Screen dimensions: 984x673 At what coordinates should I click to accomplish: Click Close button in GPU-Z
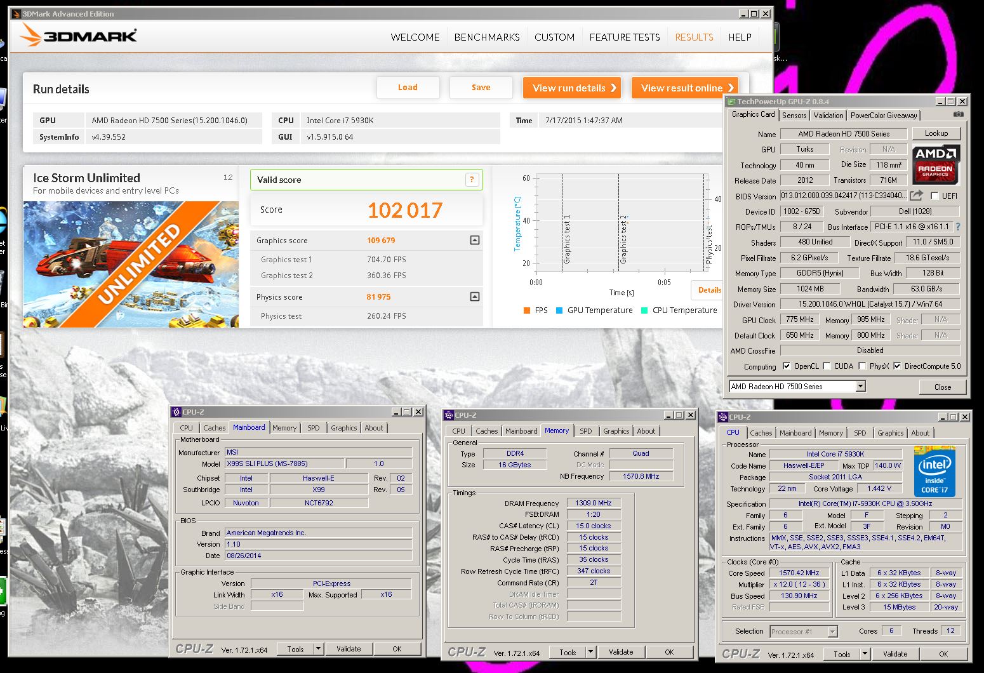943,387
